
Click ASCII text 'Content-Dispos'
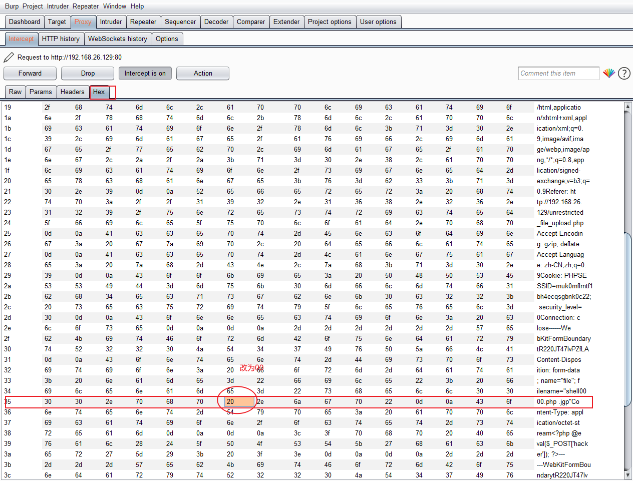(x=559, y=359)
